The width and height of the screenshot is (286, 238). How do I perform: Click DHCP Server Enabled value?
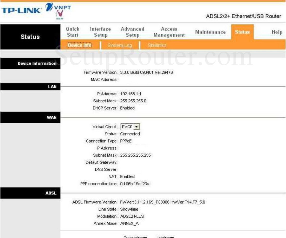coord(127,108)
